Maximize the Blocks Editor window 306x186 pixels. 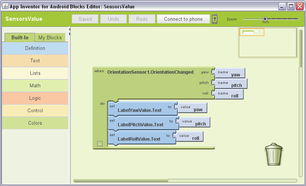coord(291,6)
